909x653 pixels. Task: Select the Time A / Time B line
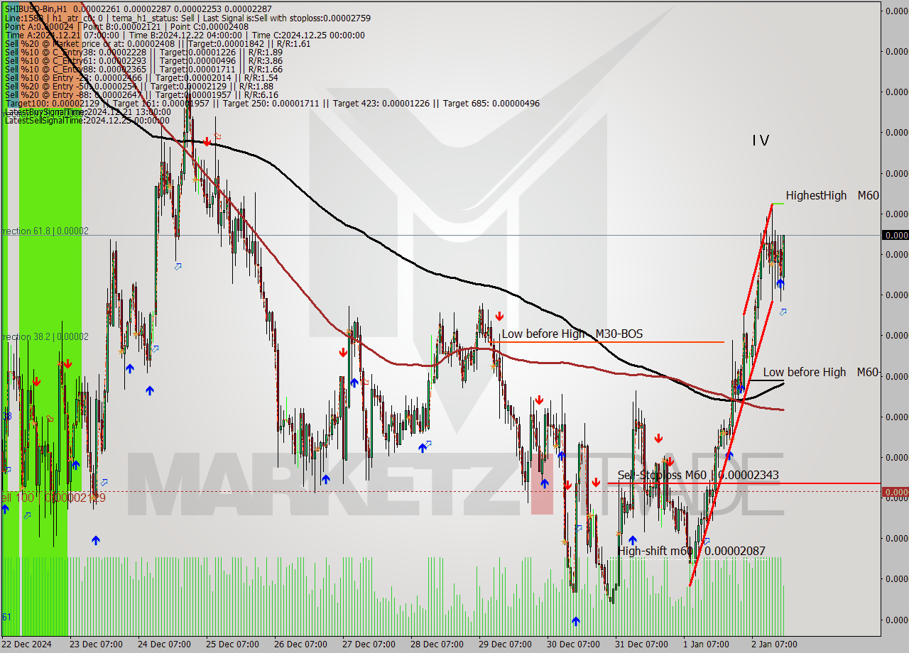pyautogui.click(x=185, y=35)
